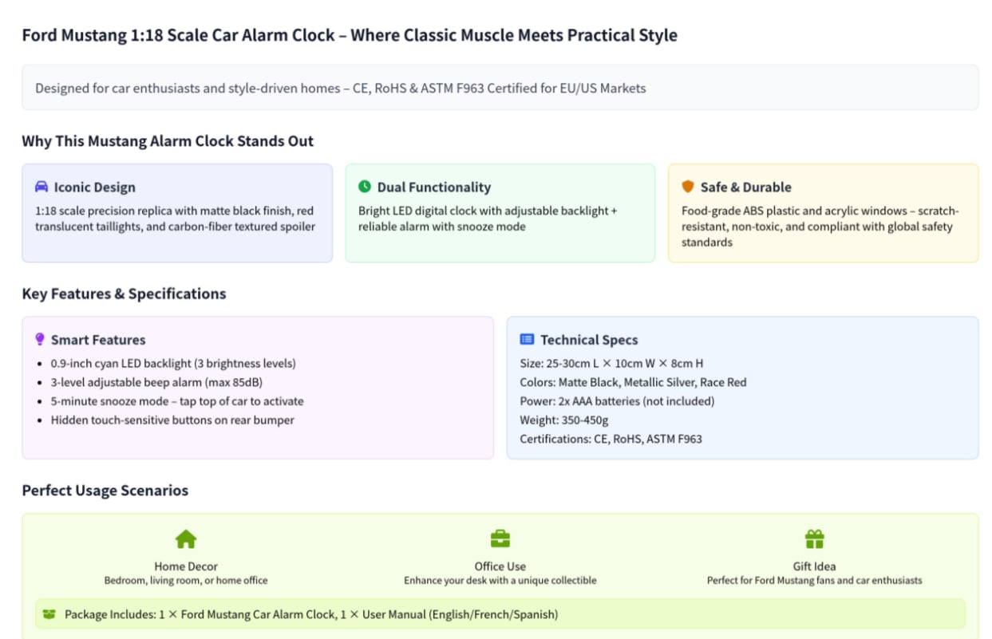The height and width of the screenshot is (639, 992).
Task: Click the certification banner under the title
Action: [500, 88]
